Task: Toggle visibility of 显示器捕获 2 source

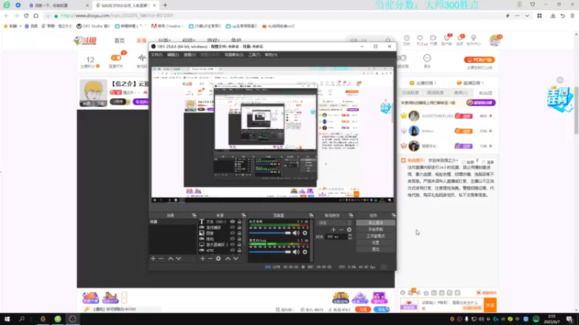Action: (232, 245)
